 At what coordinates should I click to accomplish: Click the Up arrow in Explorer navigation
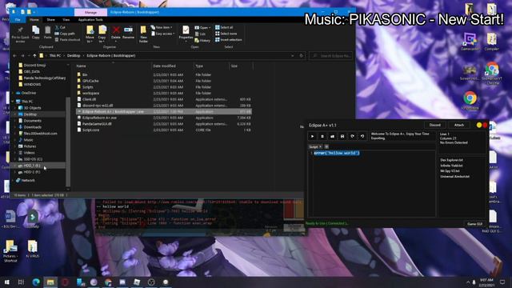[34, 56]
